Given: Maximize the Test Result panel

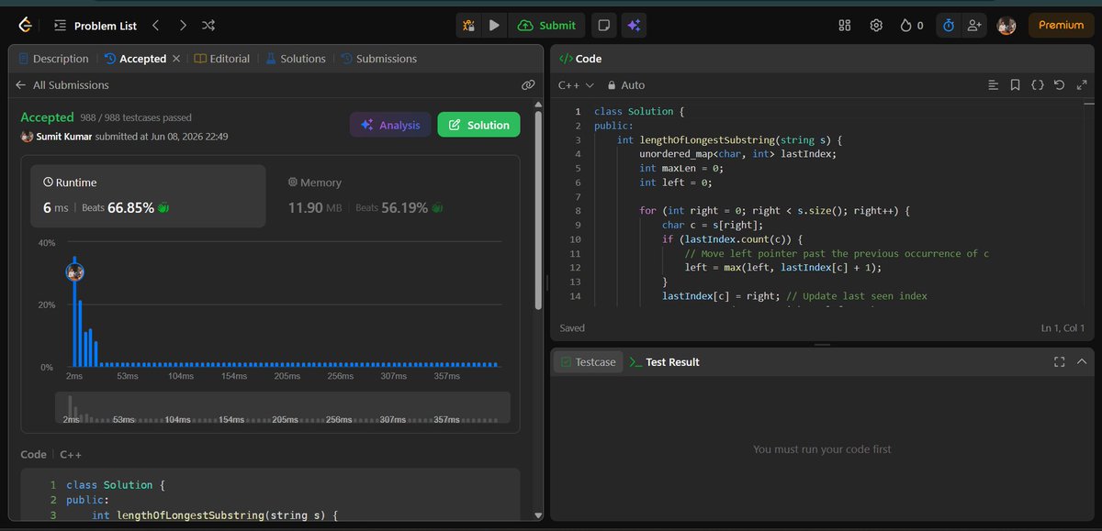Looking at the screenshot, I should (x=1059, y=362).
